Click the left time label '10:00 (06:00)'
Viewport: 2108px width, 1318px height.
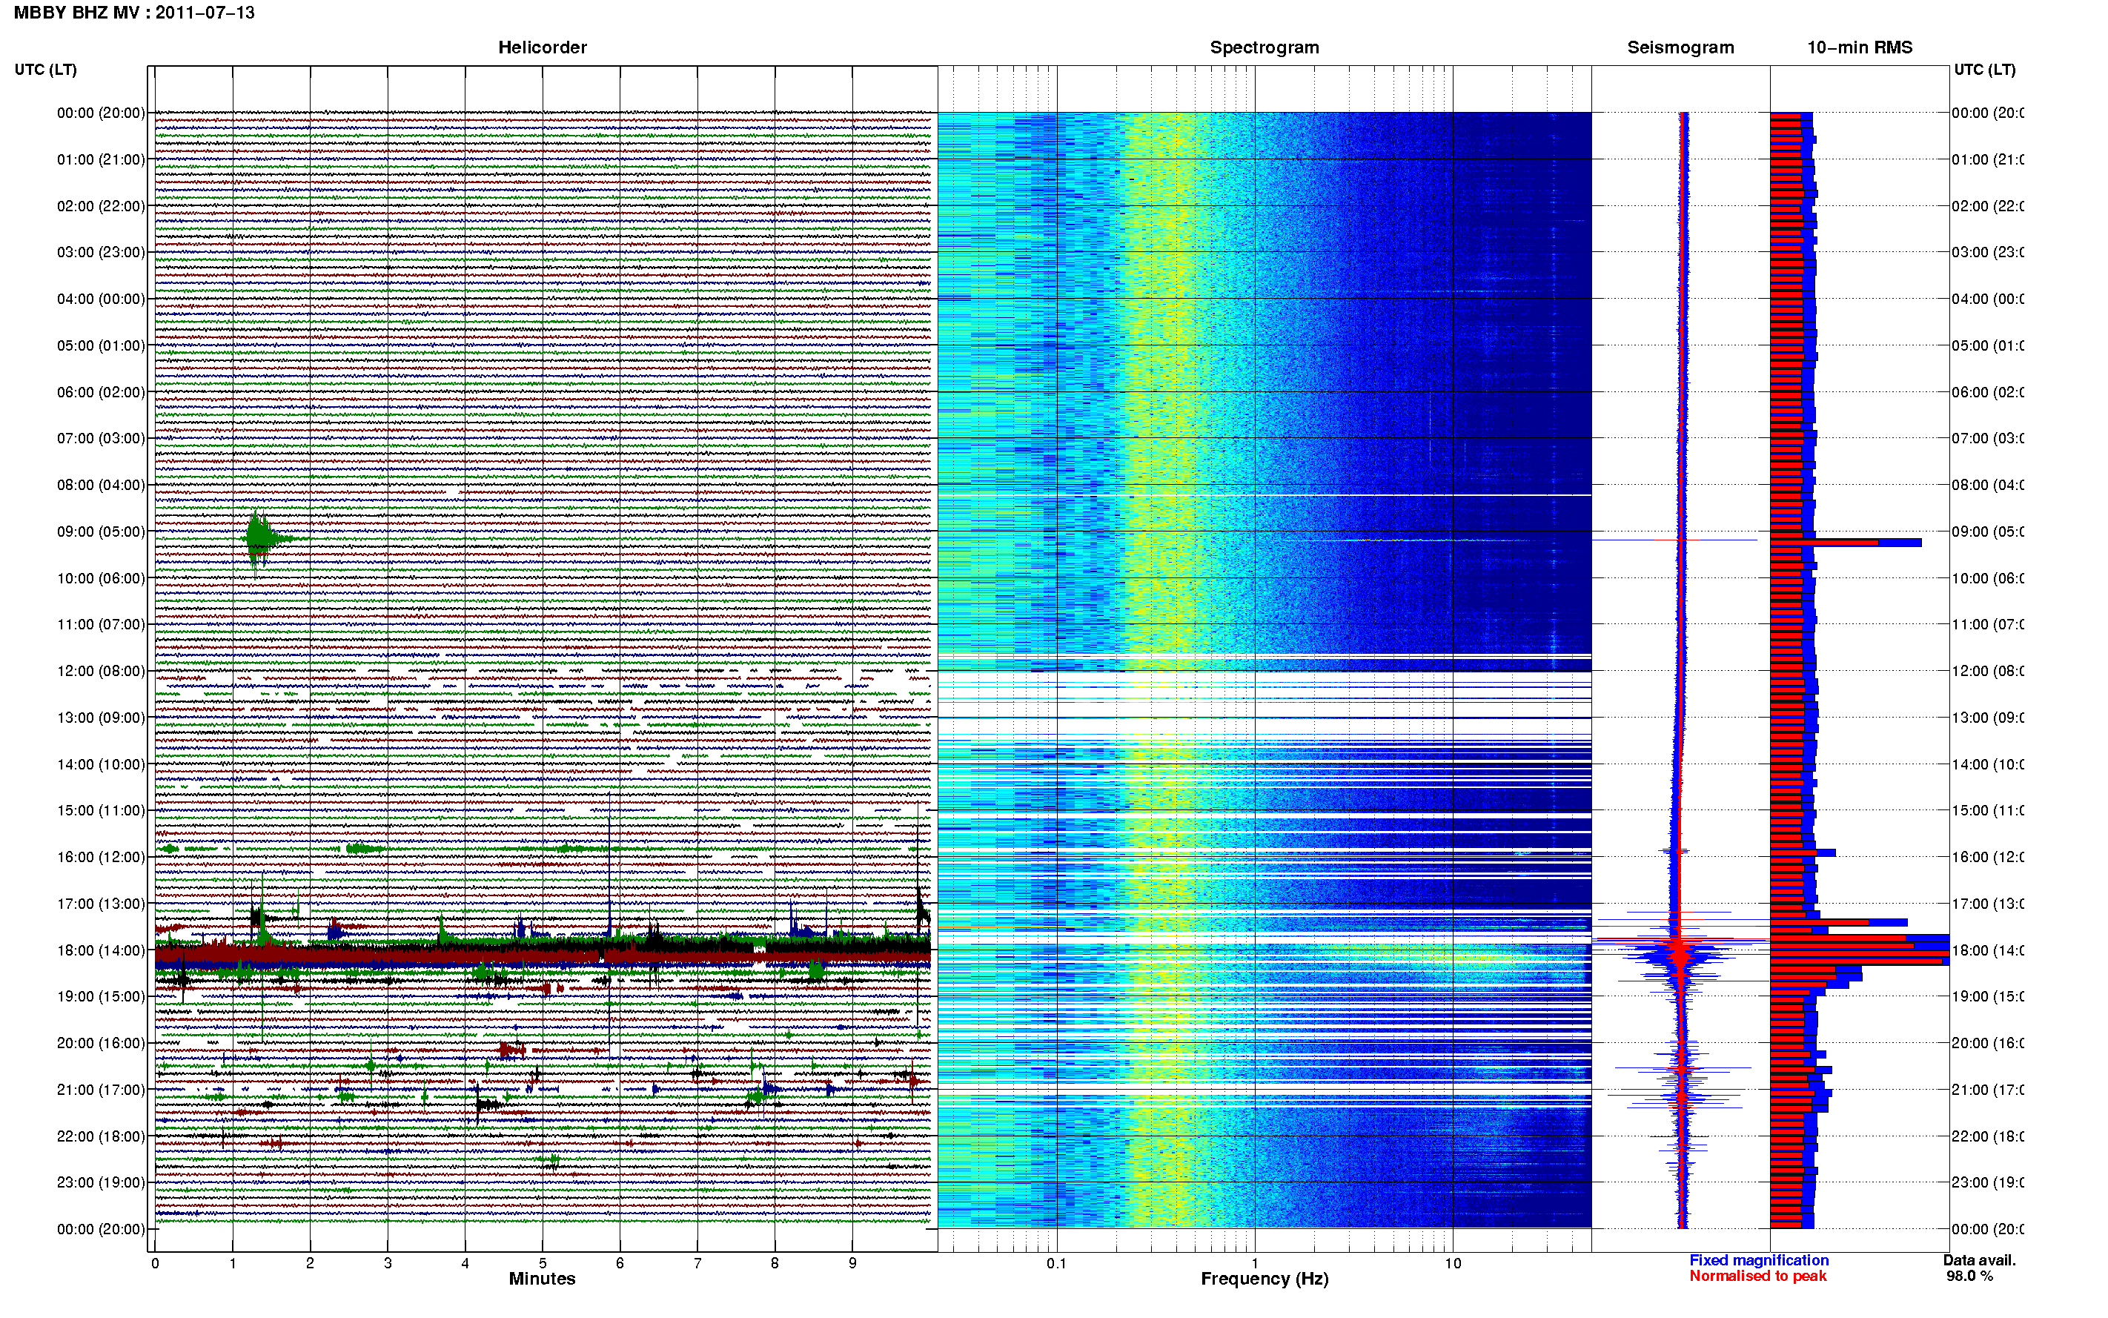[x=101, y=578]
